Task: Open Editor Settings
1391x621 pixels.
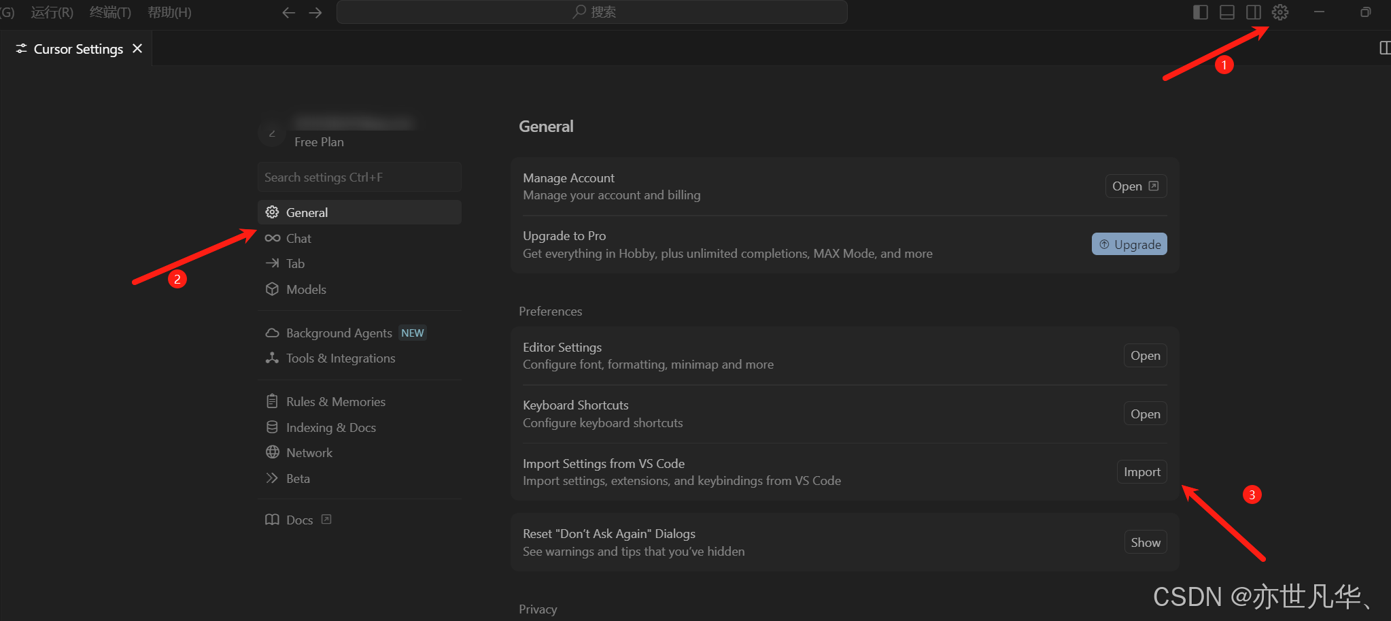Action: (1145, 356)
